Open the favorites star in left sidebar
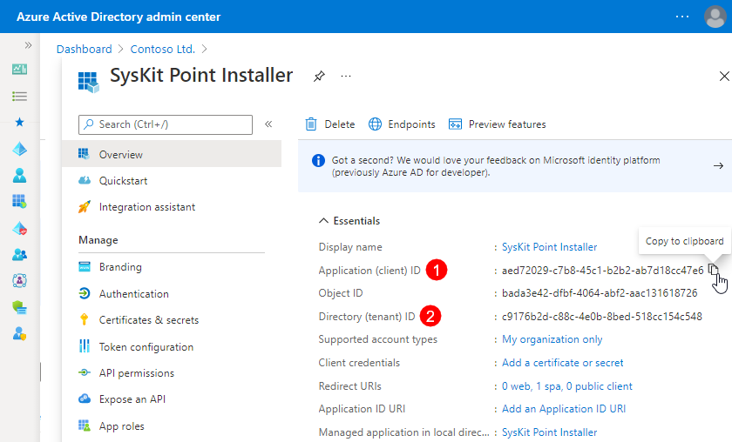 [19, 122]
